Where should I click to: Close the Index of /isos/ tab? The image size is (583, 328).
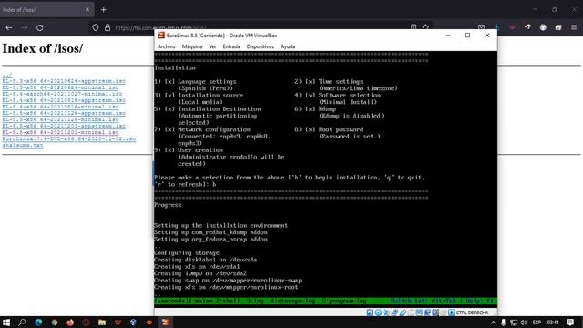87,10
